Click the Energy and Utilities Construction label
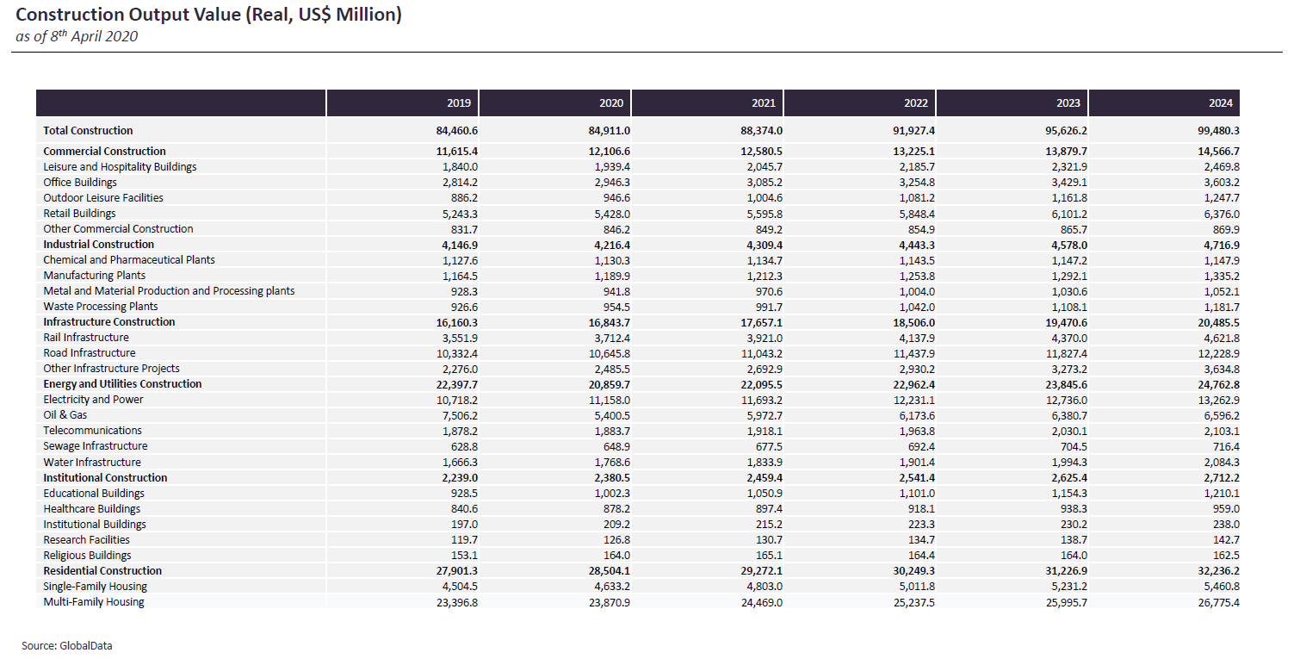 122,384
